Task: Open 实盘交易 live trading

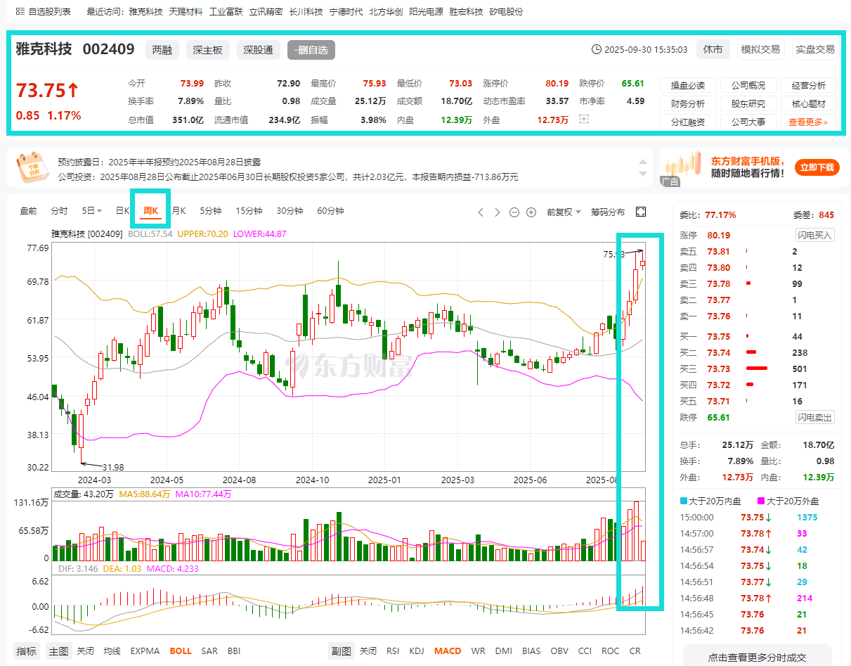Action: pos(815,49)
